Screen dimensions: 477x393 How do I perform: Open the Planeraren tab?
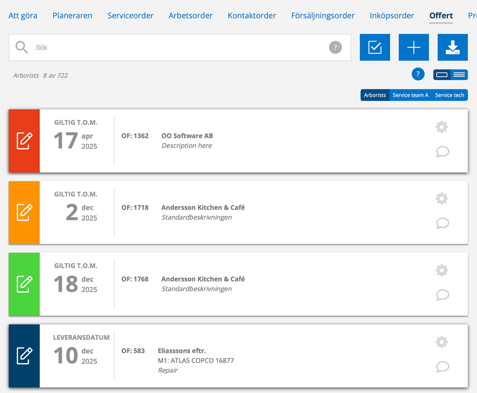point(72,16)
